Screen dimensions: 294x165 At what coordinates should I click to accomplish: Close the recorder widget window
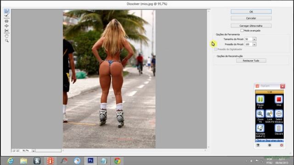coord(283,86)
